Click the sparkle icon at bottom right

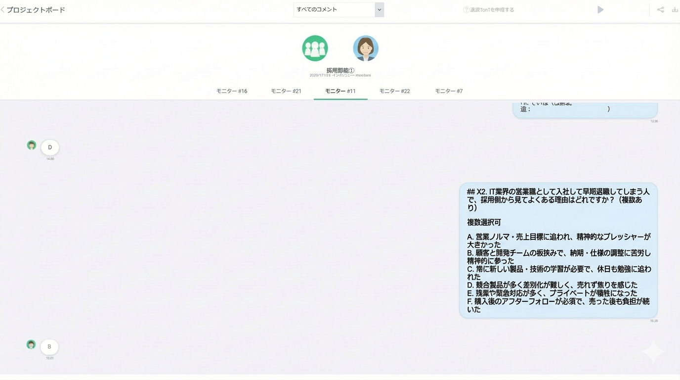[653, 352]
